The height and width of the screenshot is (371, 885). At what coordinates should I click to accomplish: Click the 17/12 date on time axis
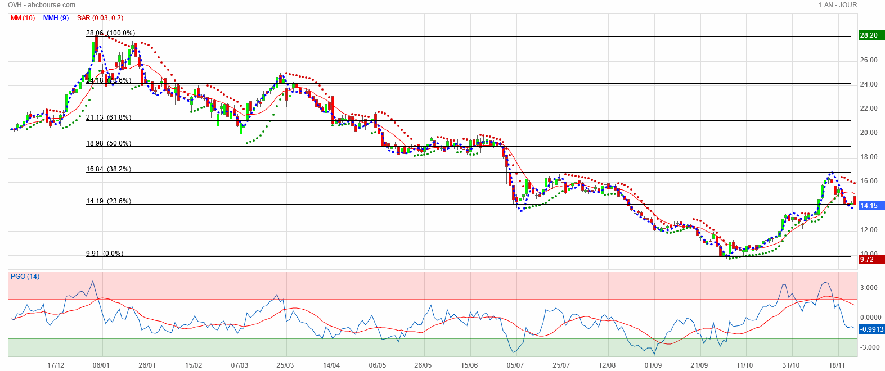(x=56, y=365)
